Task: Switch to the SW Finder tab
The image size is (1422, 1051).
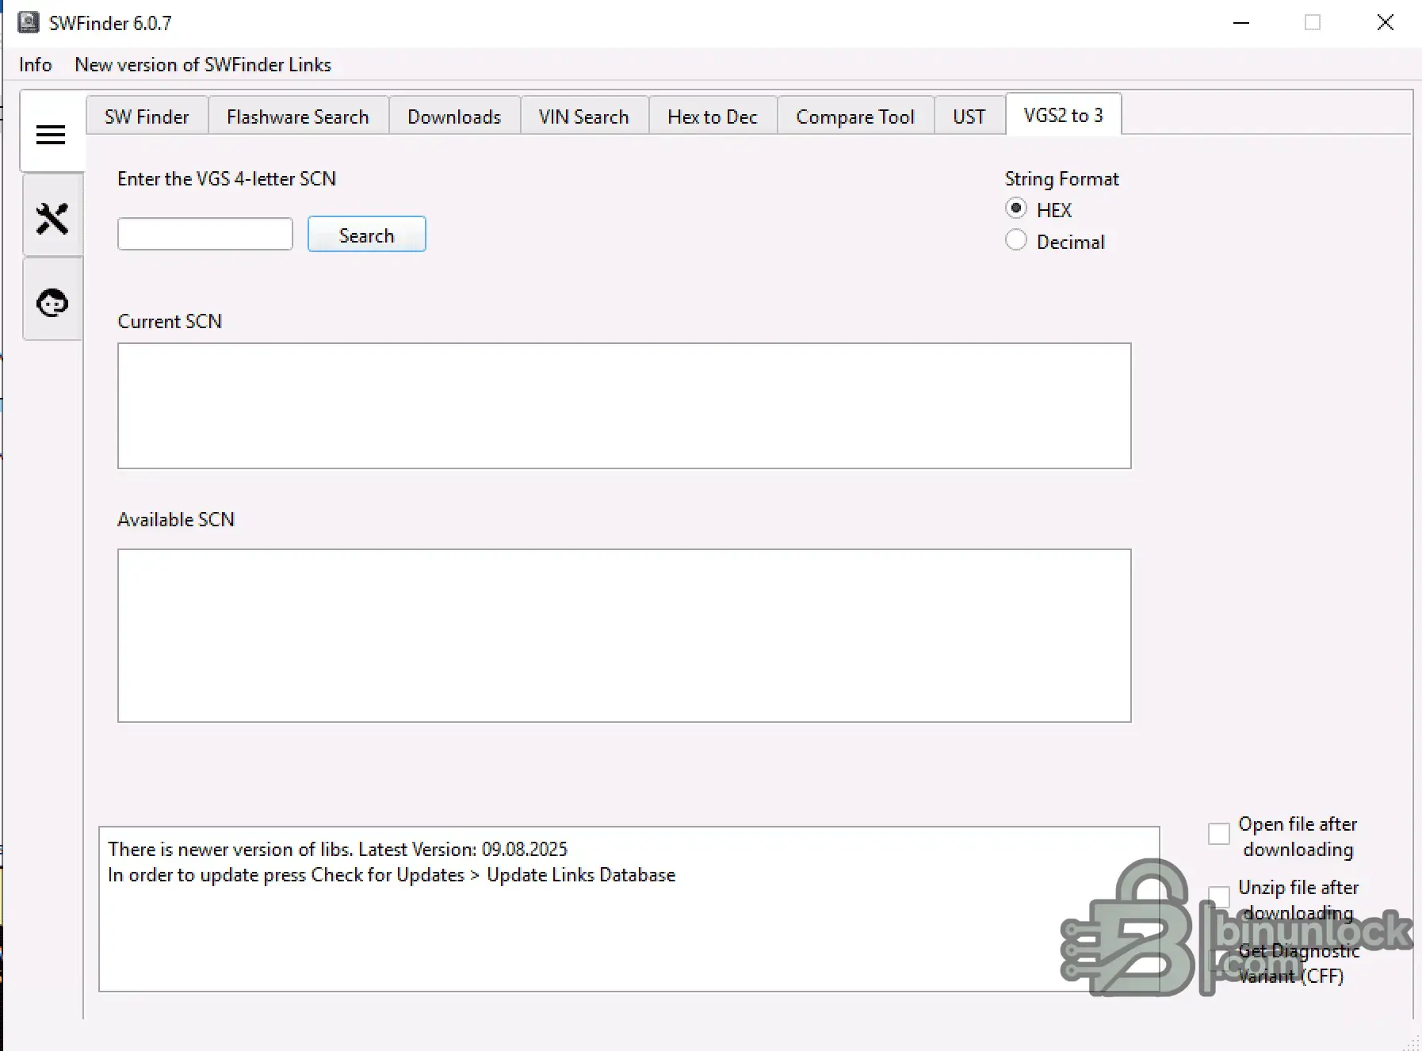Action: (147, 117)
